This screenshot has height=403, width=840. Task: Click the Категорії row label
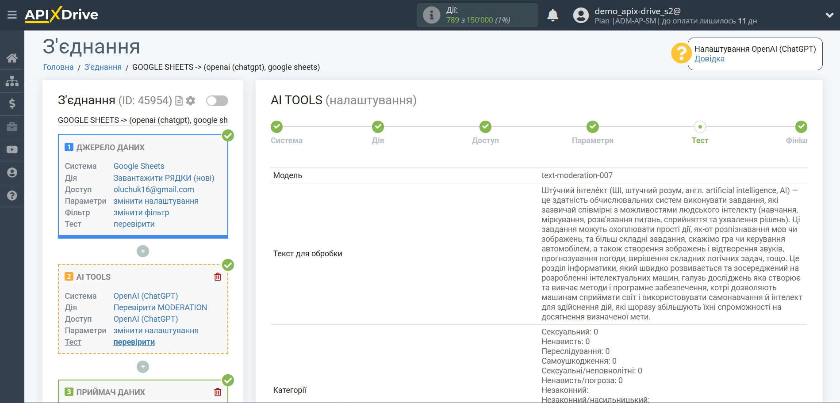[290, 390]
